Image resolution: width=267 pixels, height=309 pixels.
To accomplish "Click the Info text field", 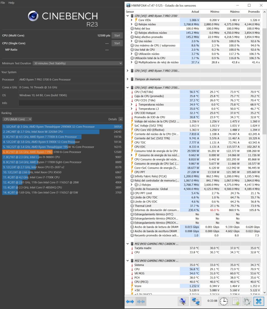I will click(71, 103).
